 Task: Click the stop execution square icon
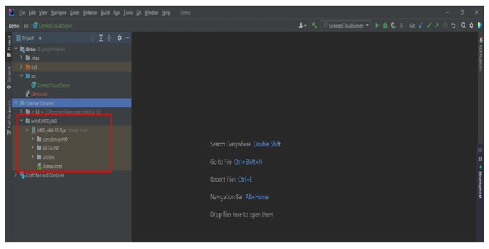[401, 26]
